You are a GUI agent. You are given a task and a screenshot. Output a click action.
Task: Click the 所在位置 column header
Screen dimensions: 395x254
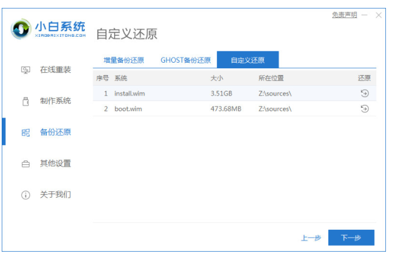pos(271,78)
